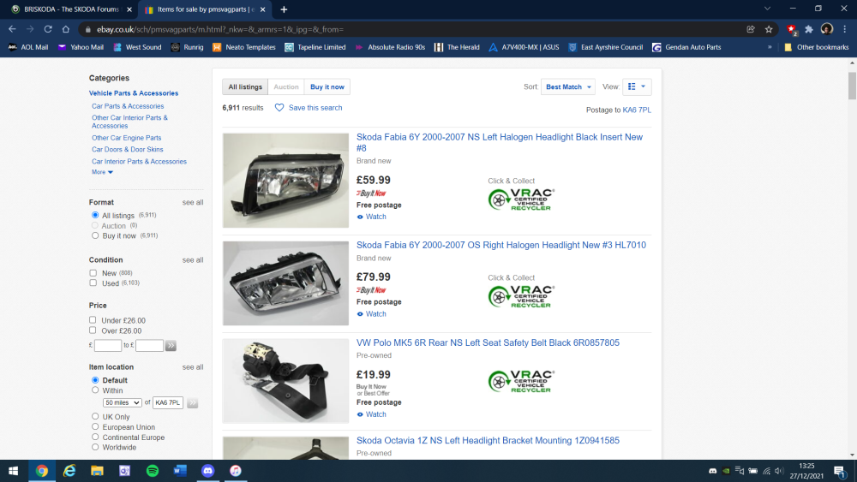Change postage postcode KA6 7PL link
Image resolution: width=857 pixels, height=482 pixels.
(x=637, y=110)
